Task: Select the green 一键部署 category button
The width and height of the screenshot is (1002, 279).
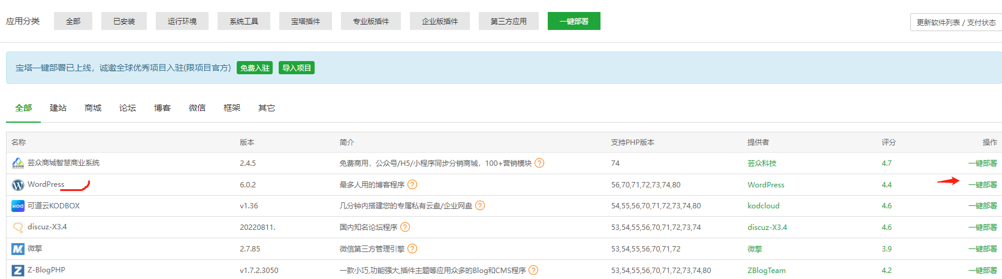Action: coord(574,21)
